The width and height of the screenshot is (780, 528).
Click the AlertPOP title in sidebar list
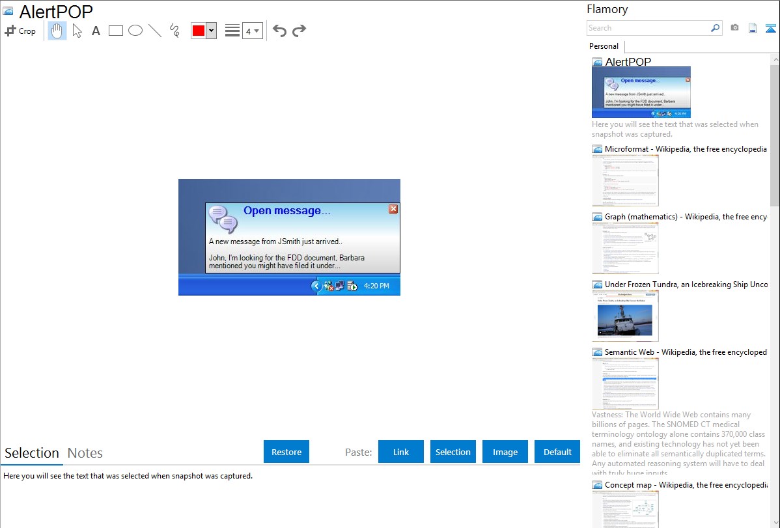click(x=628, y=62)
